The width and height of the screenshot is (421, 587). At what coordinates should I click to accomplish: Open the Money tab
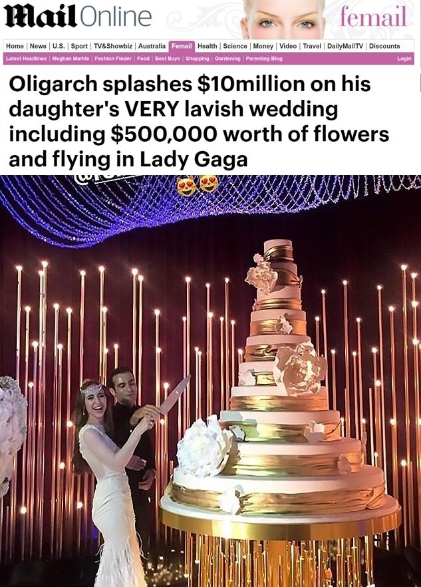coord(263,46)
